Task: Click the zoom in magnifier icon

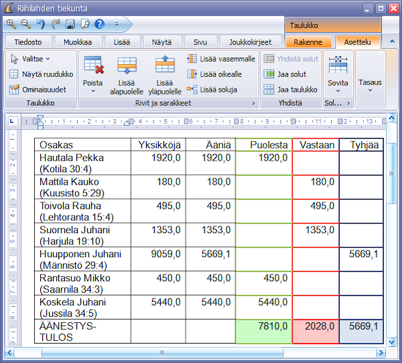Action: (11, 24)
